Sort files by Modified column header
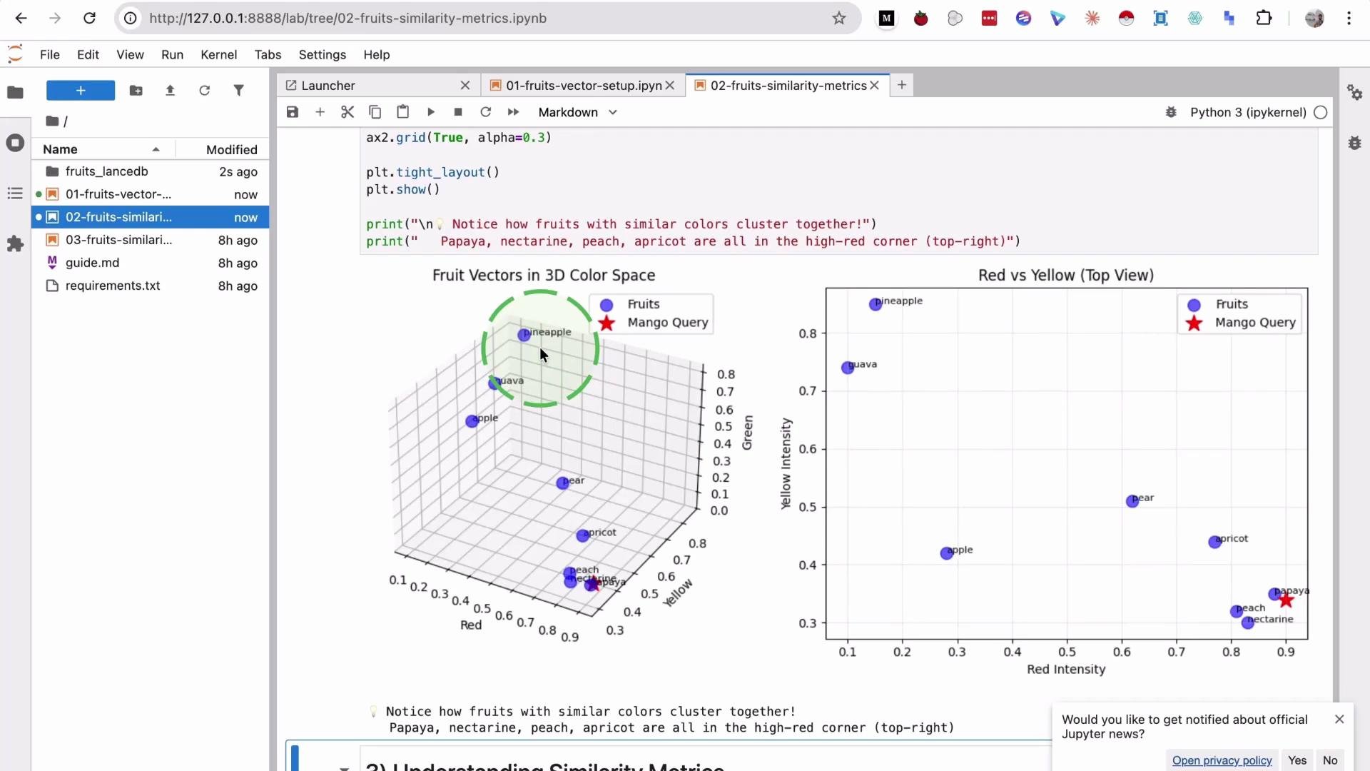1370x771 pixels. (223, 149)
